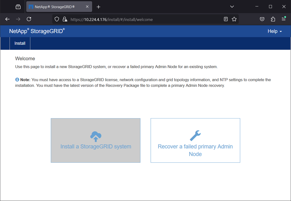
Task: Click the 'Use this page to install' description
Action: point(116,67)
